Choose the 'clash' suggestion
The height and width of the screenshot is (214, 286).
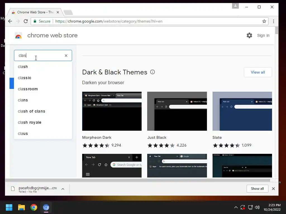point(43,67)
